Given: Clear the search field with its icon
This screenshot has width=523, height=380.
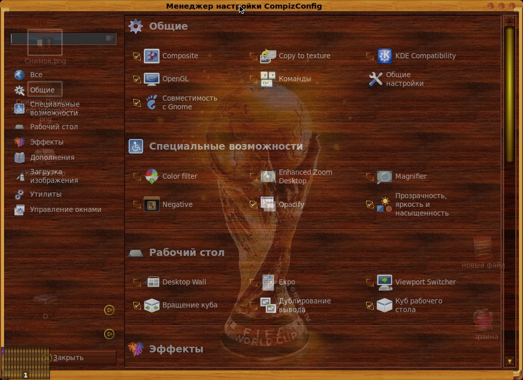Looking at the screenshot, I should click(x=110, y=38).
